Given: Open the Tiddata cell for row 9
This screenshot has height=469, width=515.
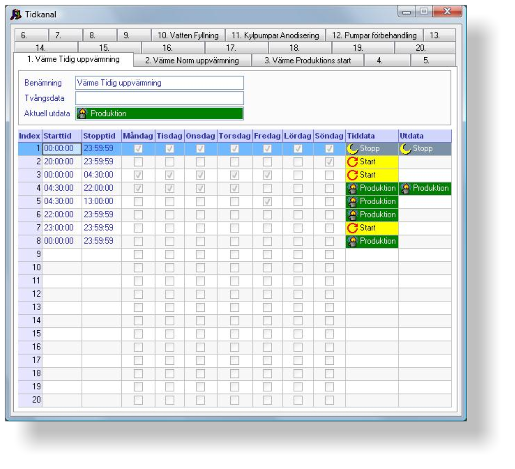Looking at the screenshot, I should 372,255.
